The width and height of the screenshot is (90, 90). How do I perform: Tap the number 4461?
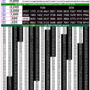coord(46,11)
